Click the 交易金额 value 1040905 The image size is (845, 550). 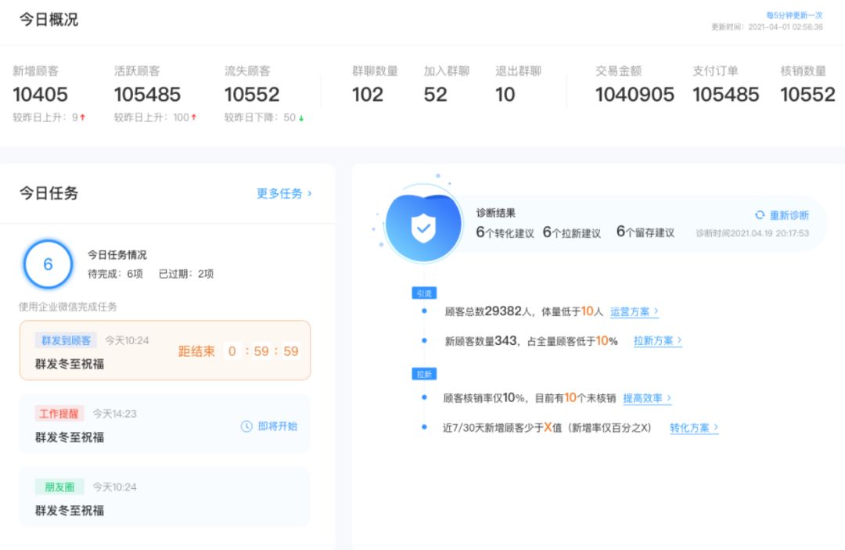[x=635, y=95]
